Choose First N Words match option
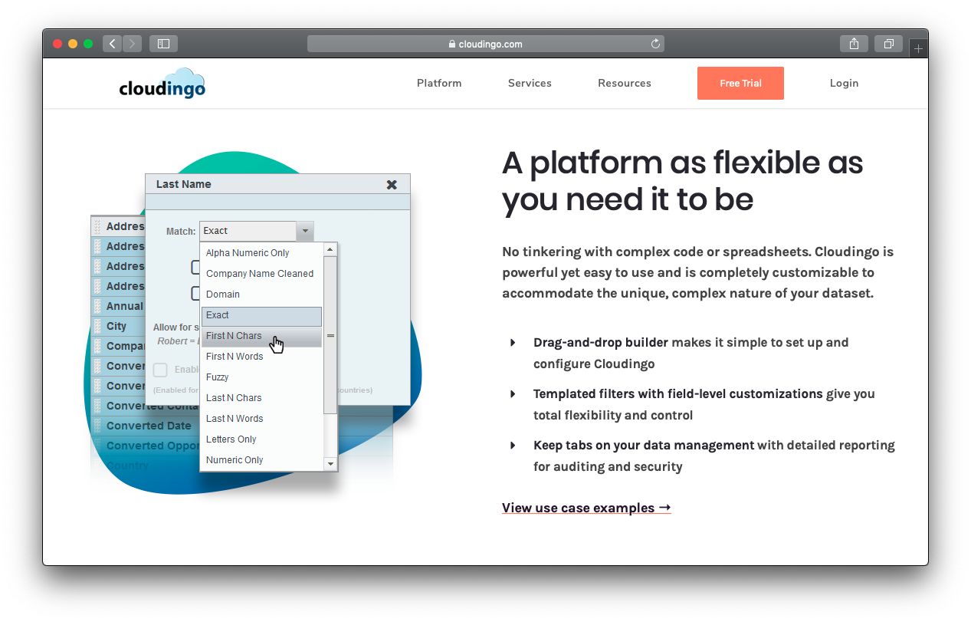The height and width of the screenshot is (622, 971). [262, 357]
